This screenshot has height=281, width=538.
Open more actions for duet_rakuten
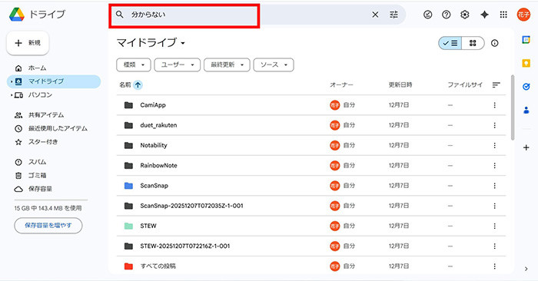(x=494, y=125)
